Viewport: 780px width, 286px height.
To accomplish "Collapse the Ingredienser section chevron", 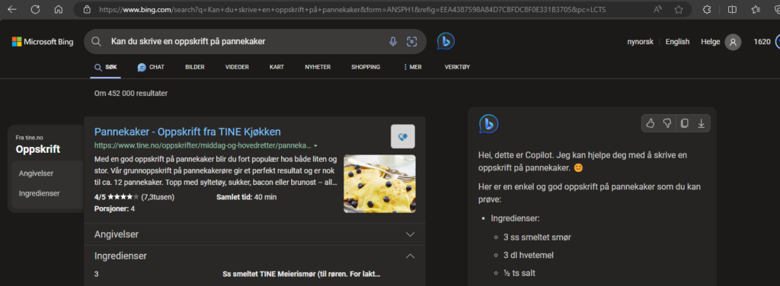I will (410, 256).
